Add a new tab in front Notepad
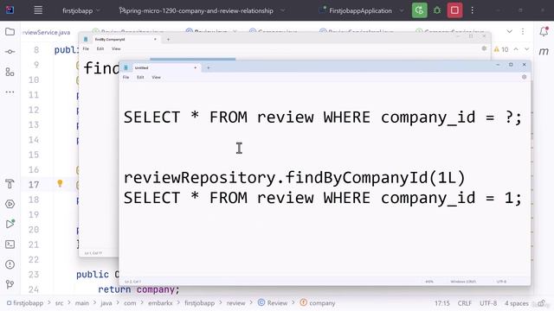 tap(209, 67)
